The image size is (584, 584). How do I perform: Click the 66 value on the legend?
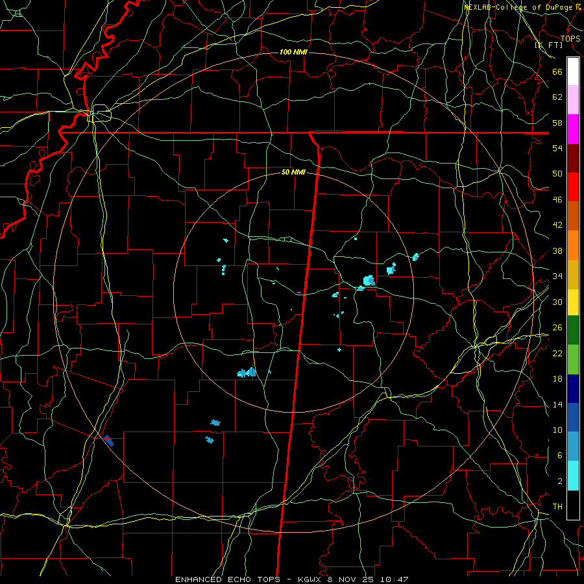click(x=557, y=71)
